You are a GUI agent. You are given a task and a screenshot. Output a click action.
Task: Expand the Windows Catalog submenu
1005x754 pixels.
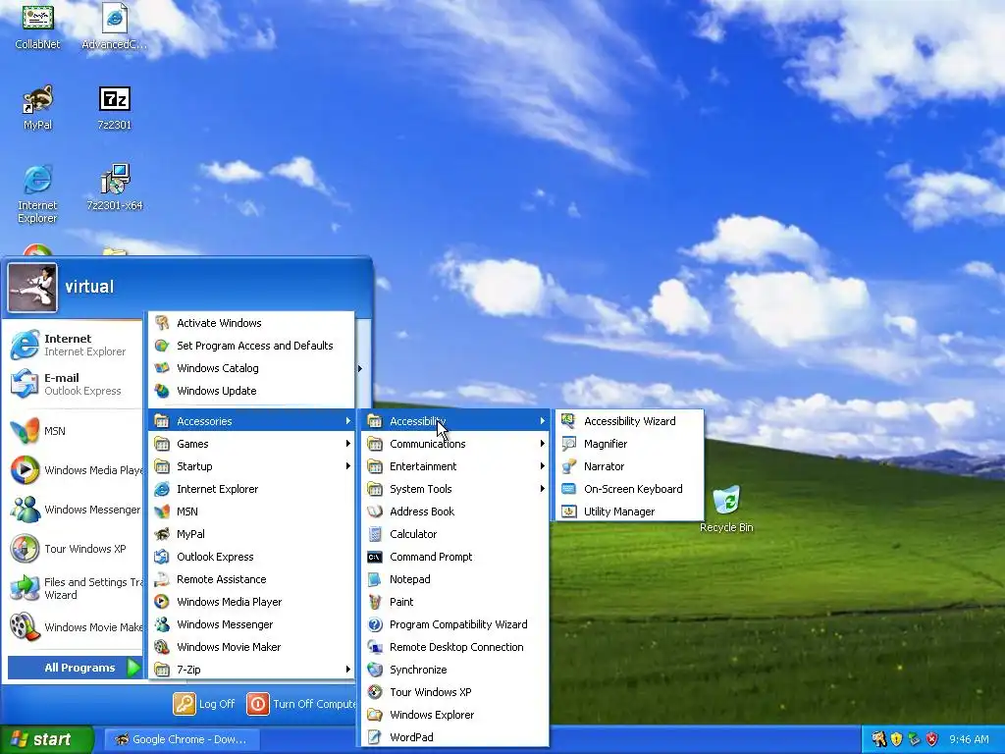coord(251,368)
